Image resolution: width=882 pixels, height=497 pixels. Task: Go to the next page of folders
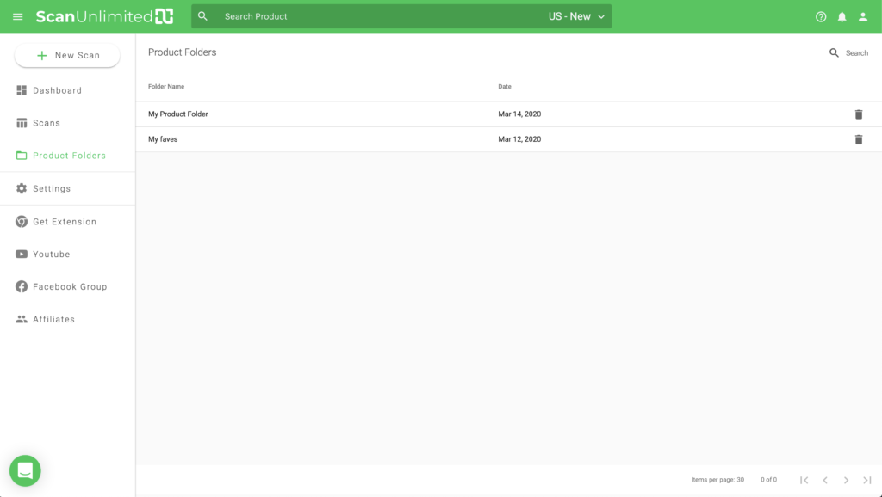[x=846, y=480]
